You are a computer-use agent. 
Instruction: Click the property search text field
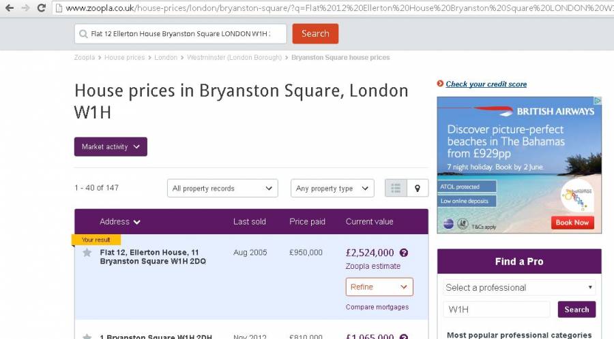[181, 34]
